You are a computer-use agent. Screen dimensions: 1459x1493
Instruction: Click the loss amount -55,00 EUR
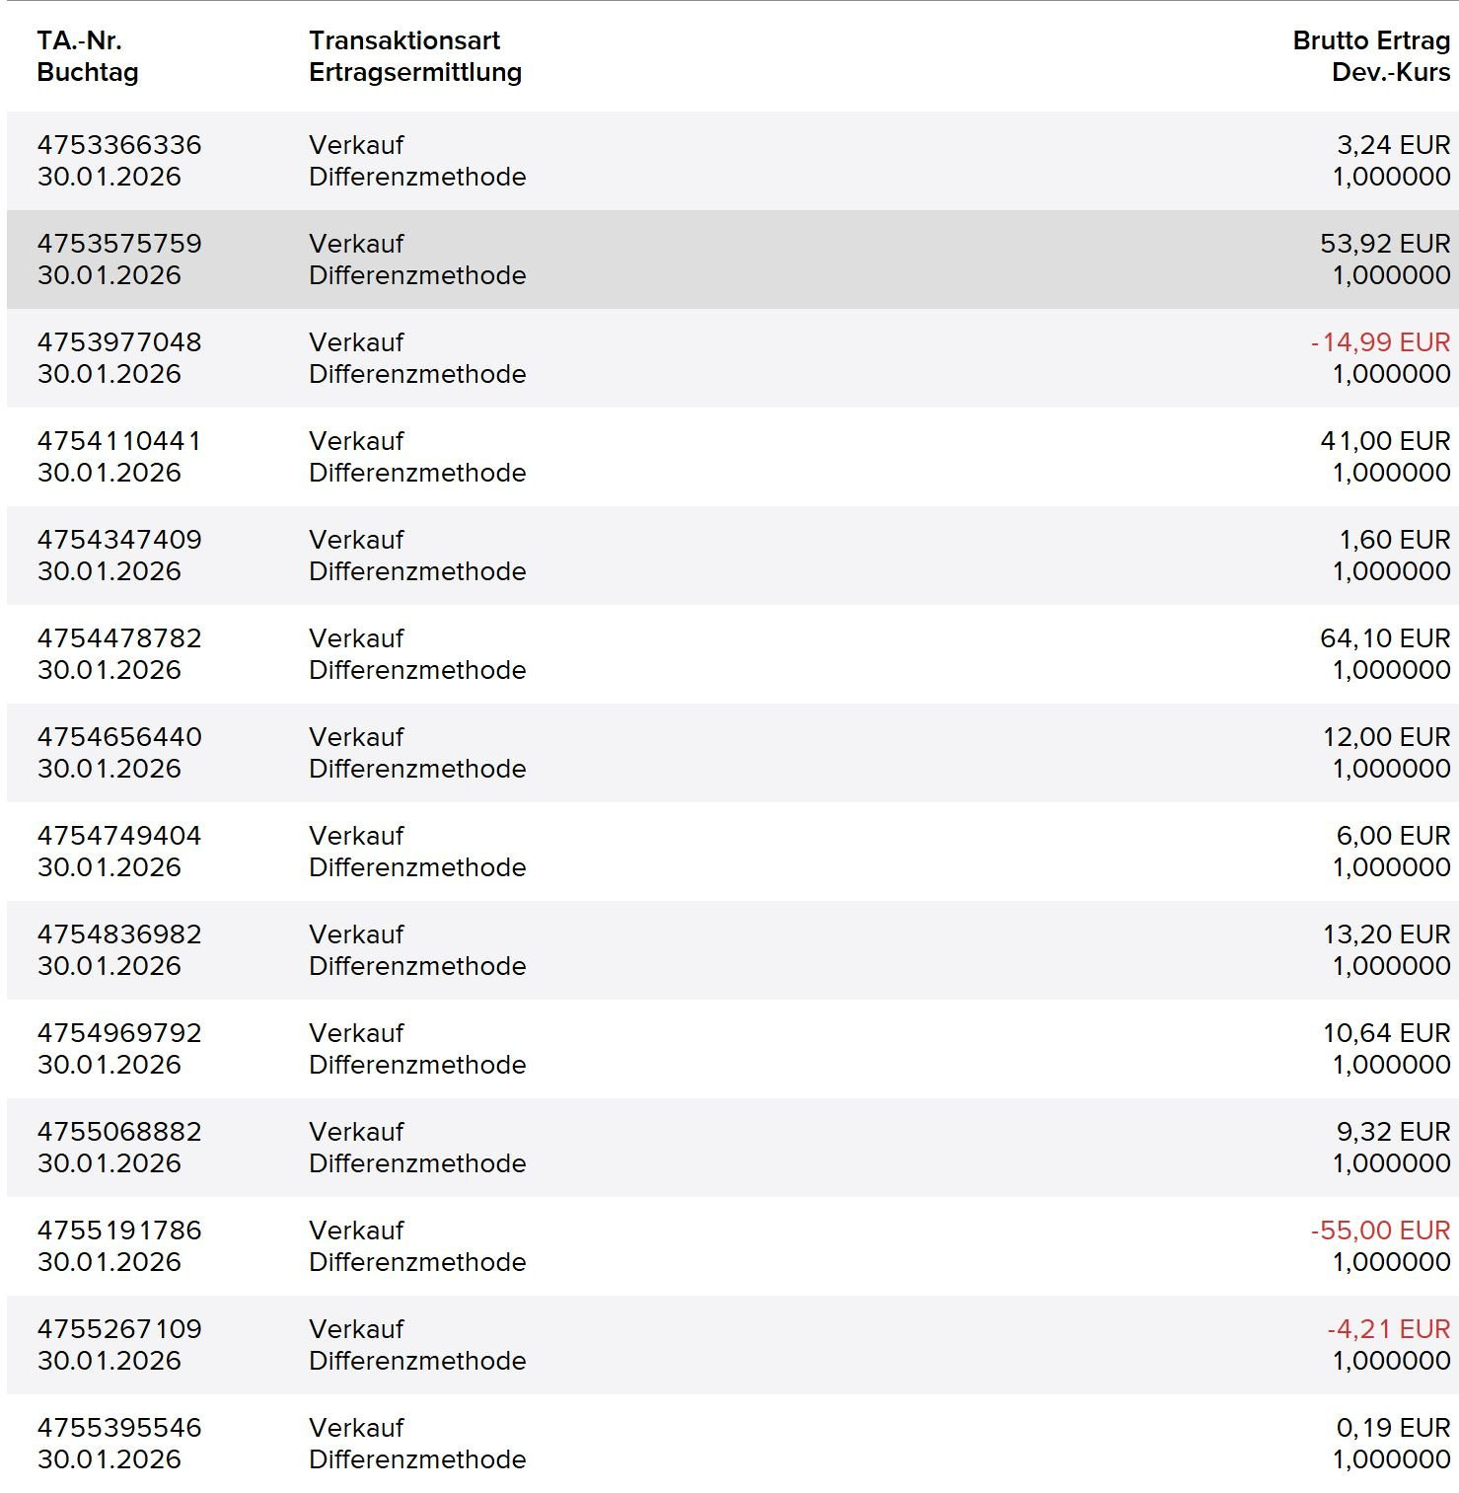point(1380,1231)
